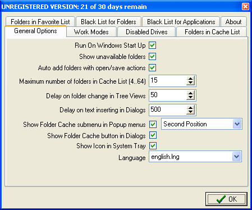Toggle Show Folder Cache submenu in Popup menus
Screen dimensions: 252x210
click(x=153, y=125)
